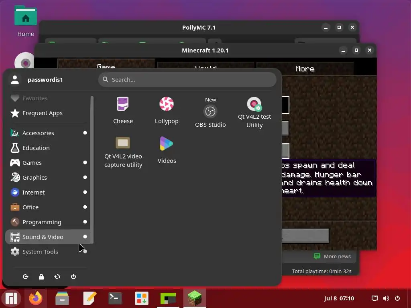Launch OBS Studio from the menu

210,112
